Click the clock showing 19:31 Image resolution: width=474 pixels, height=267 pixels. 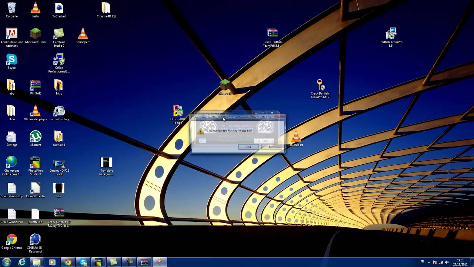click(x=460, y=262)
